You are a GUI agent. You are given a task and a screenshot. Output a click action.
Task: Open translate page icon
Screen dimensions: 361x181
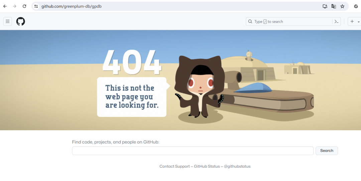tap(334, 6)
